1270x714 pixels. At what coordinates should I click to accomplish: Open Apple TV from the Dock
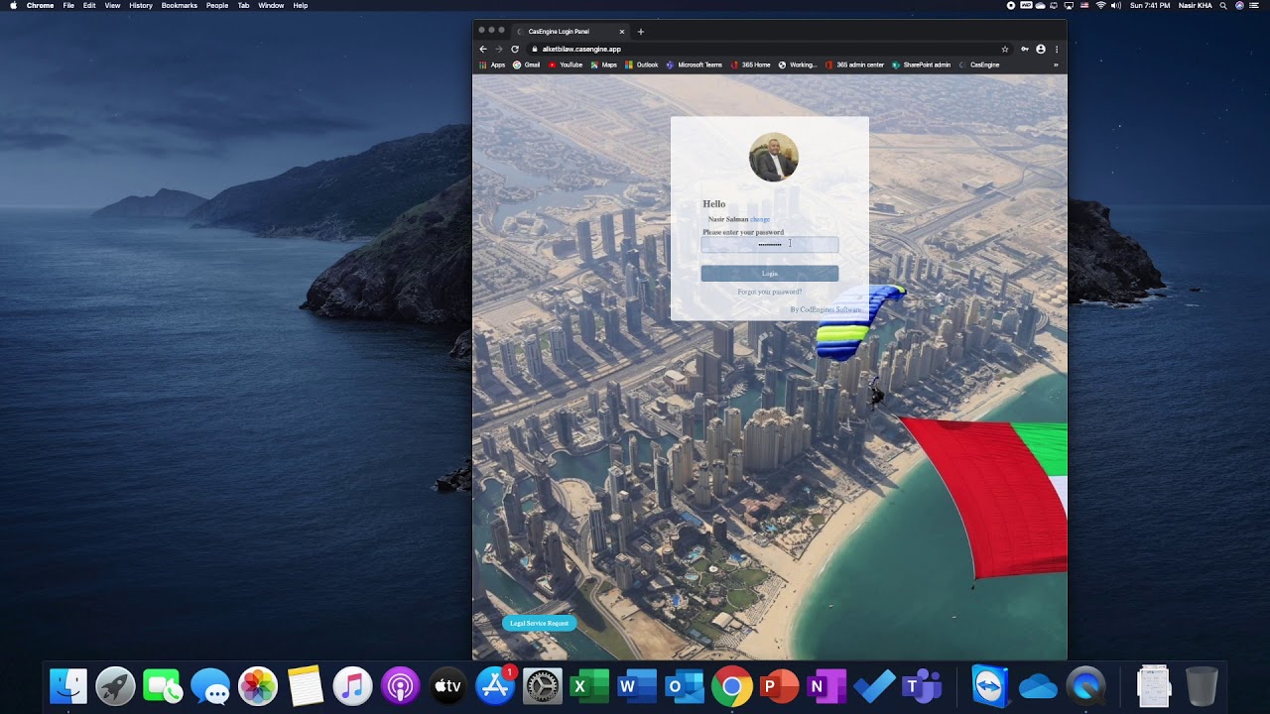pos(447,686)
